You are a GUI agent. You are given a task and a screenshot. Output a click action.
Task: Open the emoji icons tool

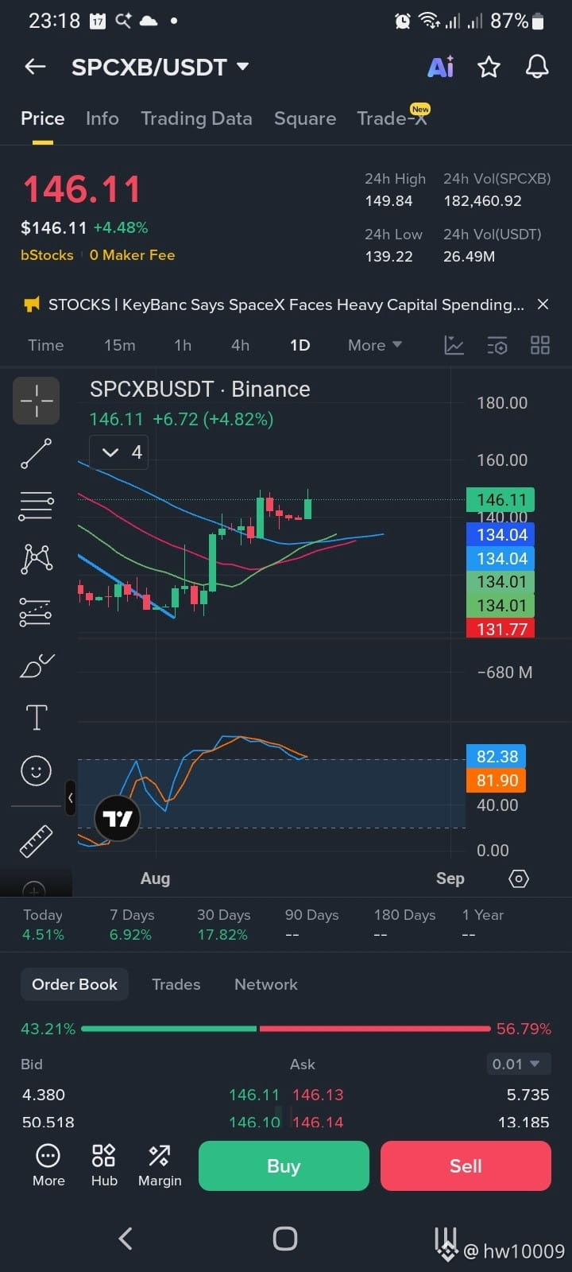coord(37,770)
